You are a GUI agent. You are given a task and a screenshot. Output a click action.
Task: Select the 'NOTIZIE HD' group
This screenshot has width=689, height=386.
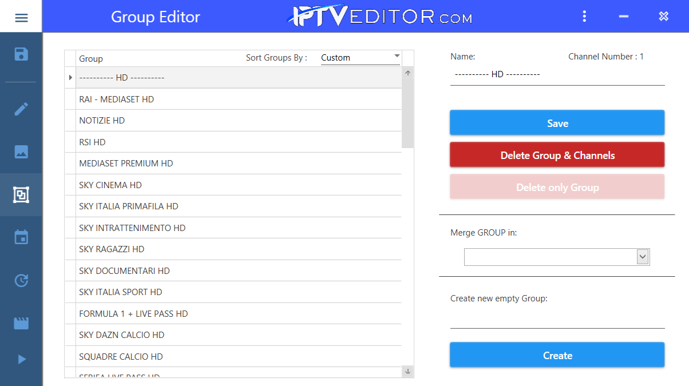point(239,120)
